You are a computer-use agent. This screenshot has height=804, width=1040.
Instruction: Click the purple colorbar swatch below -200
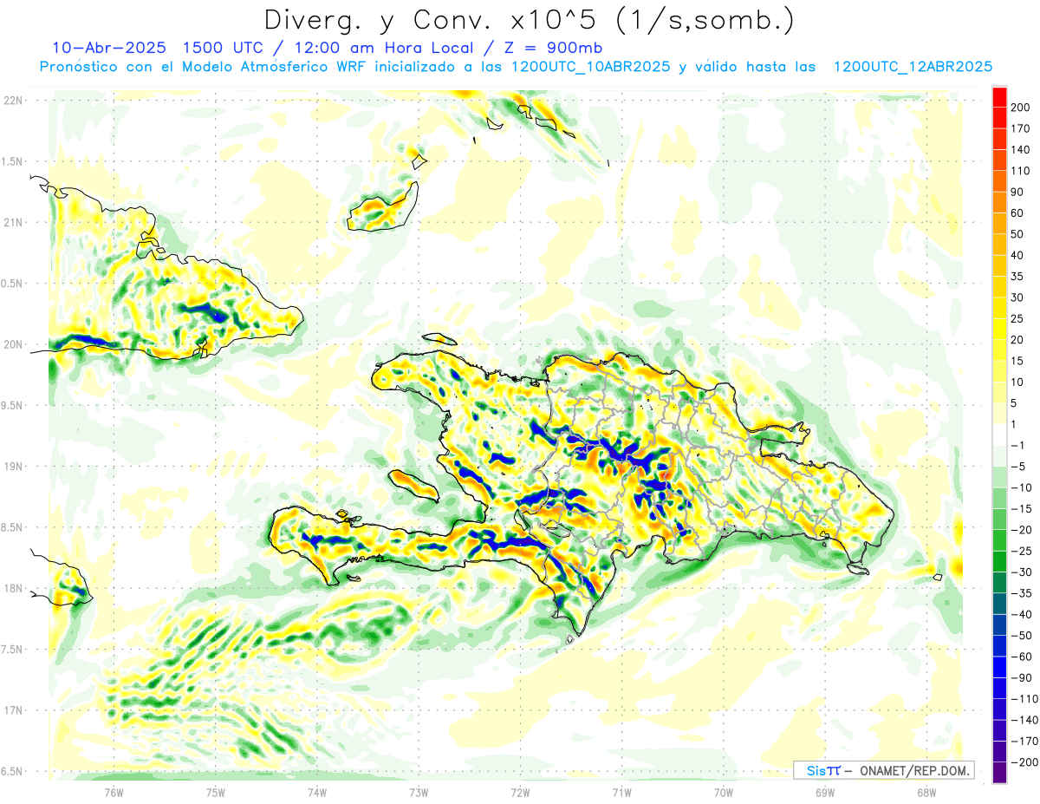pyautogui.click(x=999, y=773)
